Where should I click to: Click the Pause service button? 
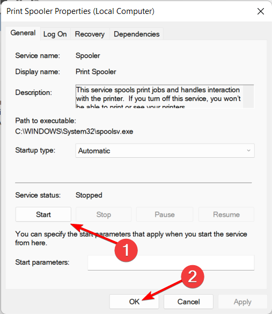[x=165, y=215]
